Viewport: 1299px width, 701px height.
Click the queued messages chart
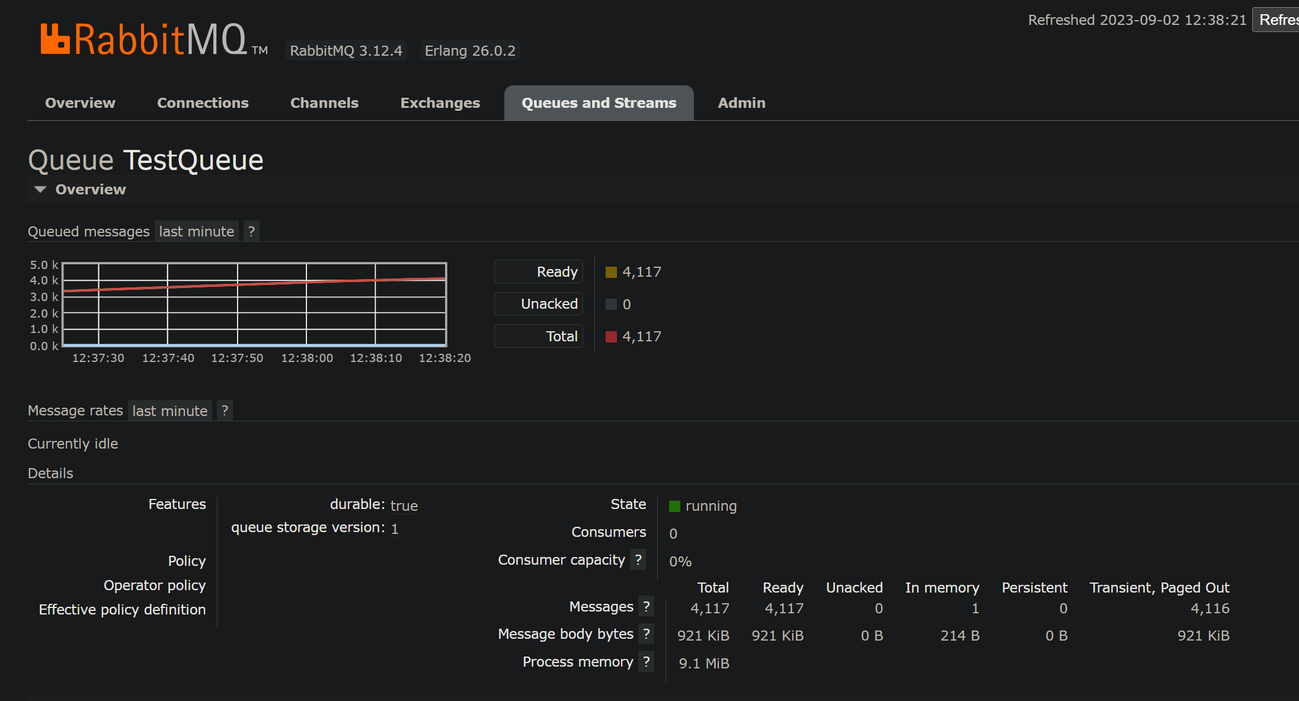pos(254,304)
